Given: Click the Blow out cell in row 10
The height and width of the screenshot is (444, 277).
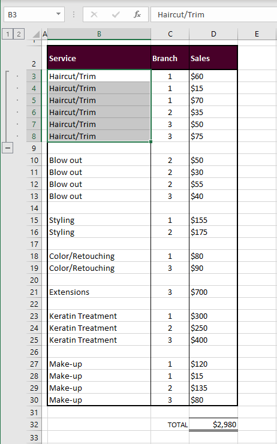Looking at the screenshot, I should point(99,160).
